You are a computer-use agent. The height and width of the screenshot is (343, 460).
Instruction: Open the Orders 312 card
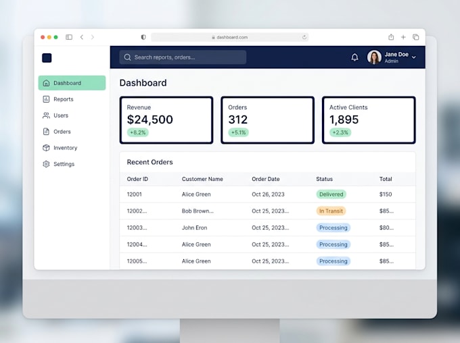point(268,120)
